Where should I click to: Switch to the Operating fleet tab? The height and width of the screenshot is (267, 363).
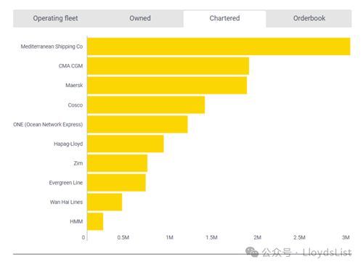pos(55,18)
